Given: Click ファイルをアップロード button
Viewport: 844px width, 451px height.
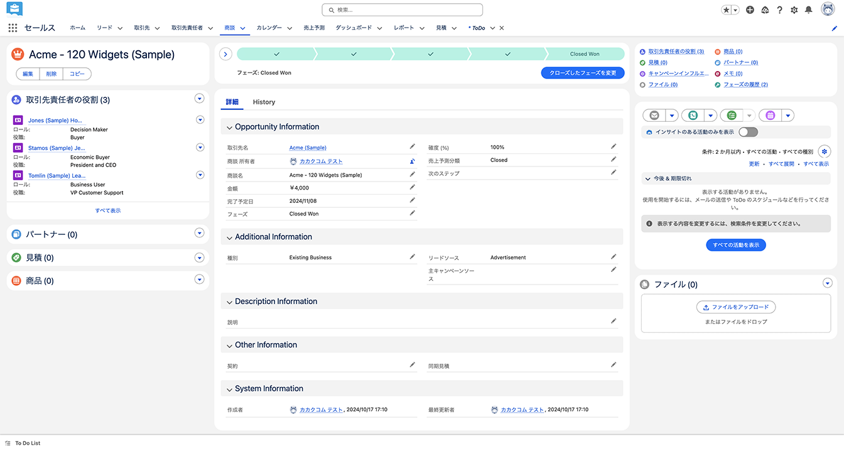Looking at the screenshot, I should pos(736,307).
